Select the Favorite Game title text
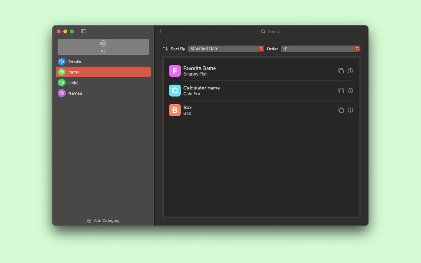This screenshot has width=421, height=263. pyautogui.click(x=199, y=68)
